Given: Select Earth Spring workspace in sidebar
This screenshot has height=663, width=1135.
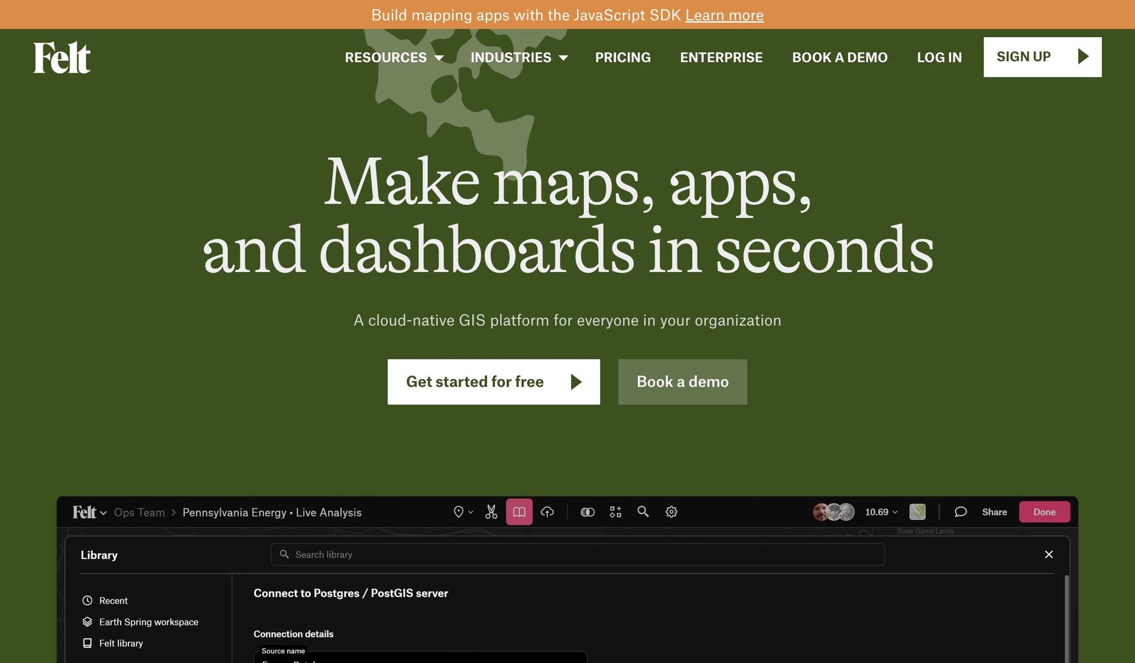Looking at the screenshot, I should (140, 622).
